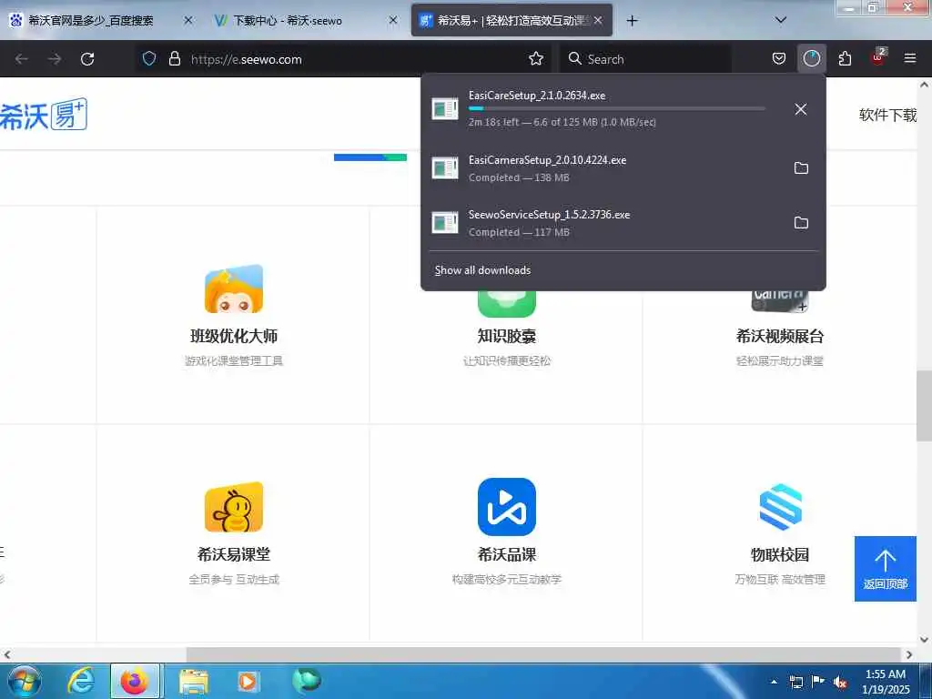Click the 希沃易课堂 duck icon
This screenshot has height=699, width=932.
point(234,507)
